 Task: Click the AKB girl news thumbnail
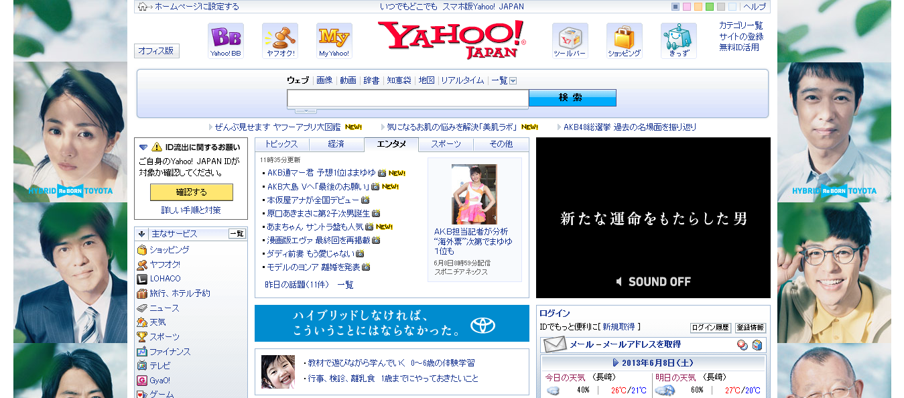pyautogui.click(x=474, y=194)
